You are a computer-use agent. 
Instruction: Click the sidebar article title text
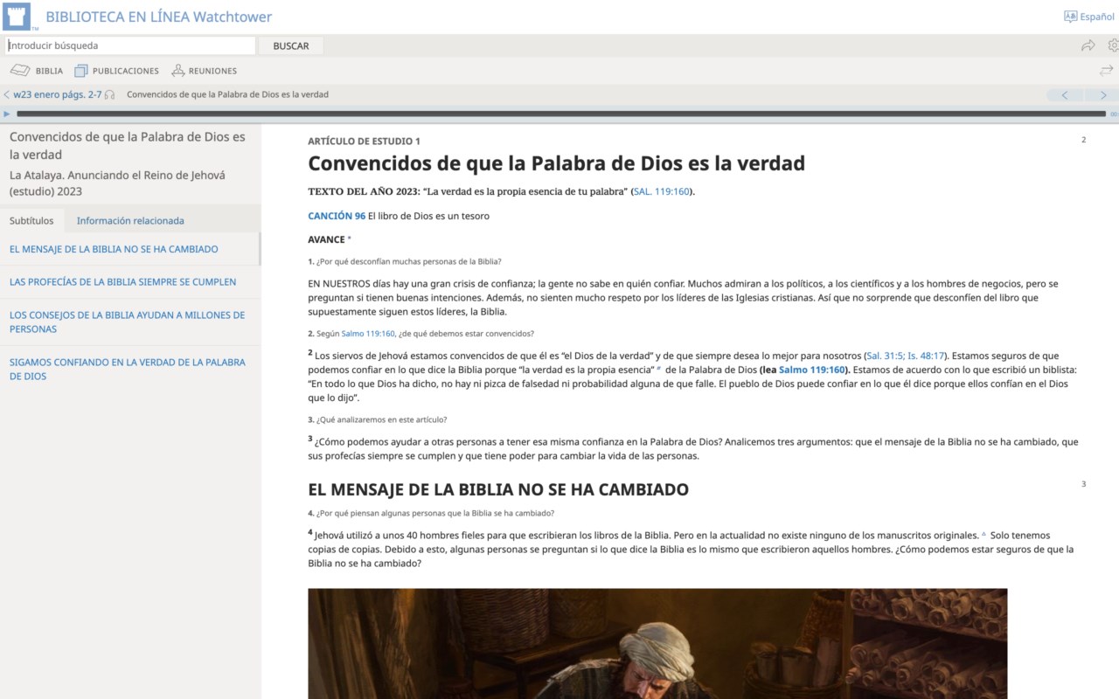[x=128, y=145]
